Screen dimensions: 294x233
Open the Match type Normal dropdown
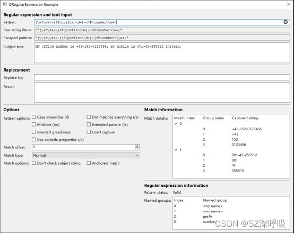click(86, 155)
